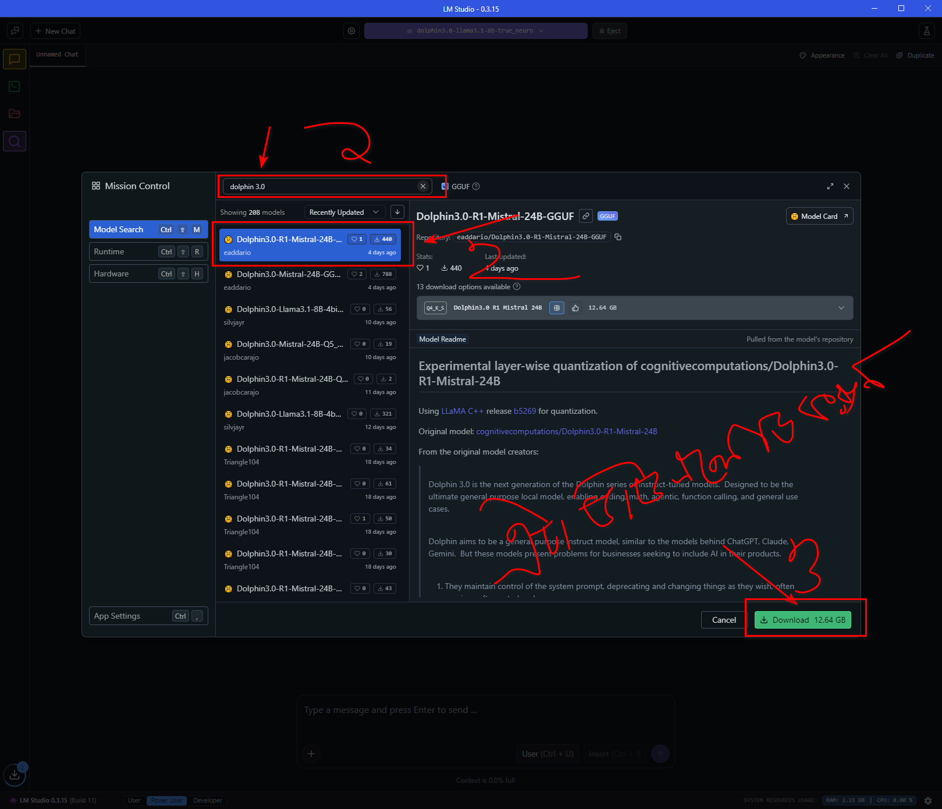Open the Downloads panel in bottom-left corner
942x809 pixels.
(x=15, y=775)
